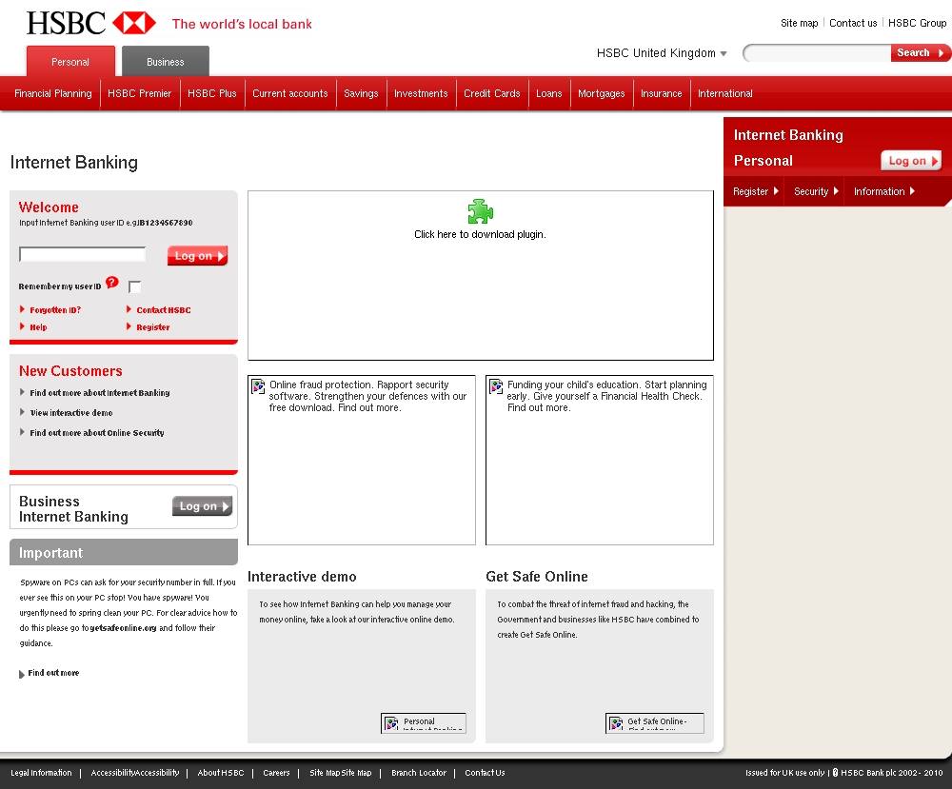Click the Get Safe Online heading
Image resolution: width=952 pixels, height=789 pixels.
pos(537,577)
